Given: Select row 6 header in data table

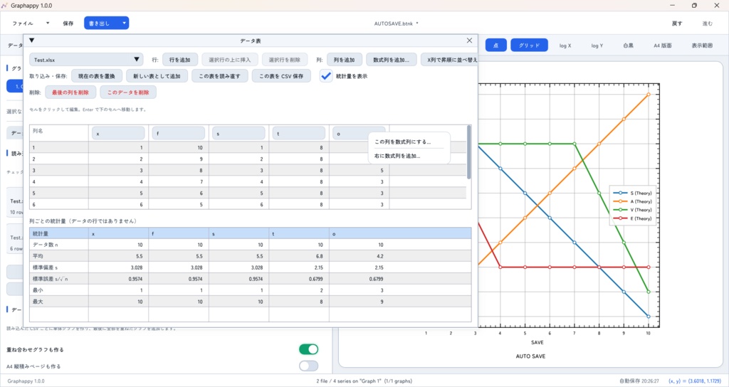Looking at the screenshot, I should click(x=59, y=204).
